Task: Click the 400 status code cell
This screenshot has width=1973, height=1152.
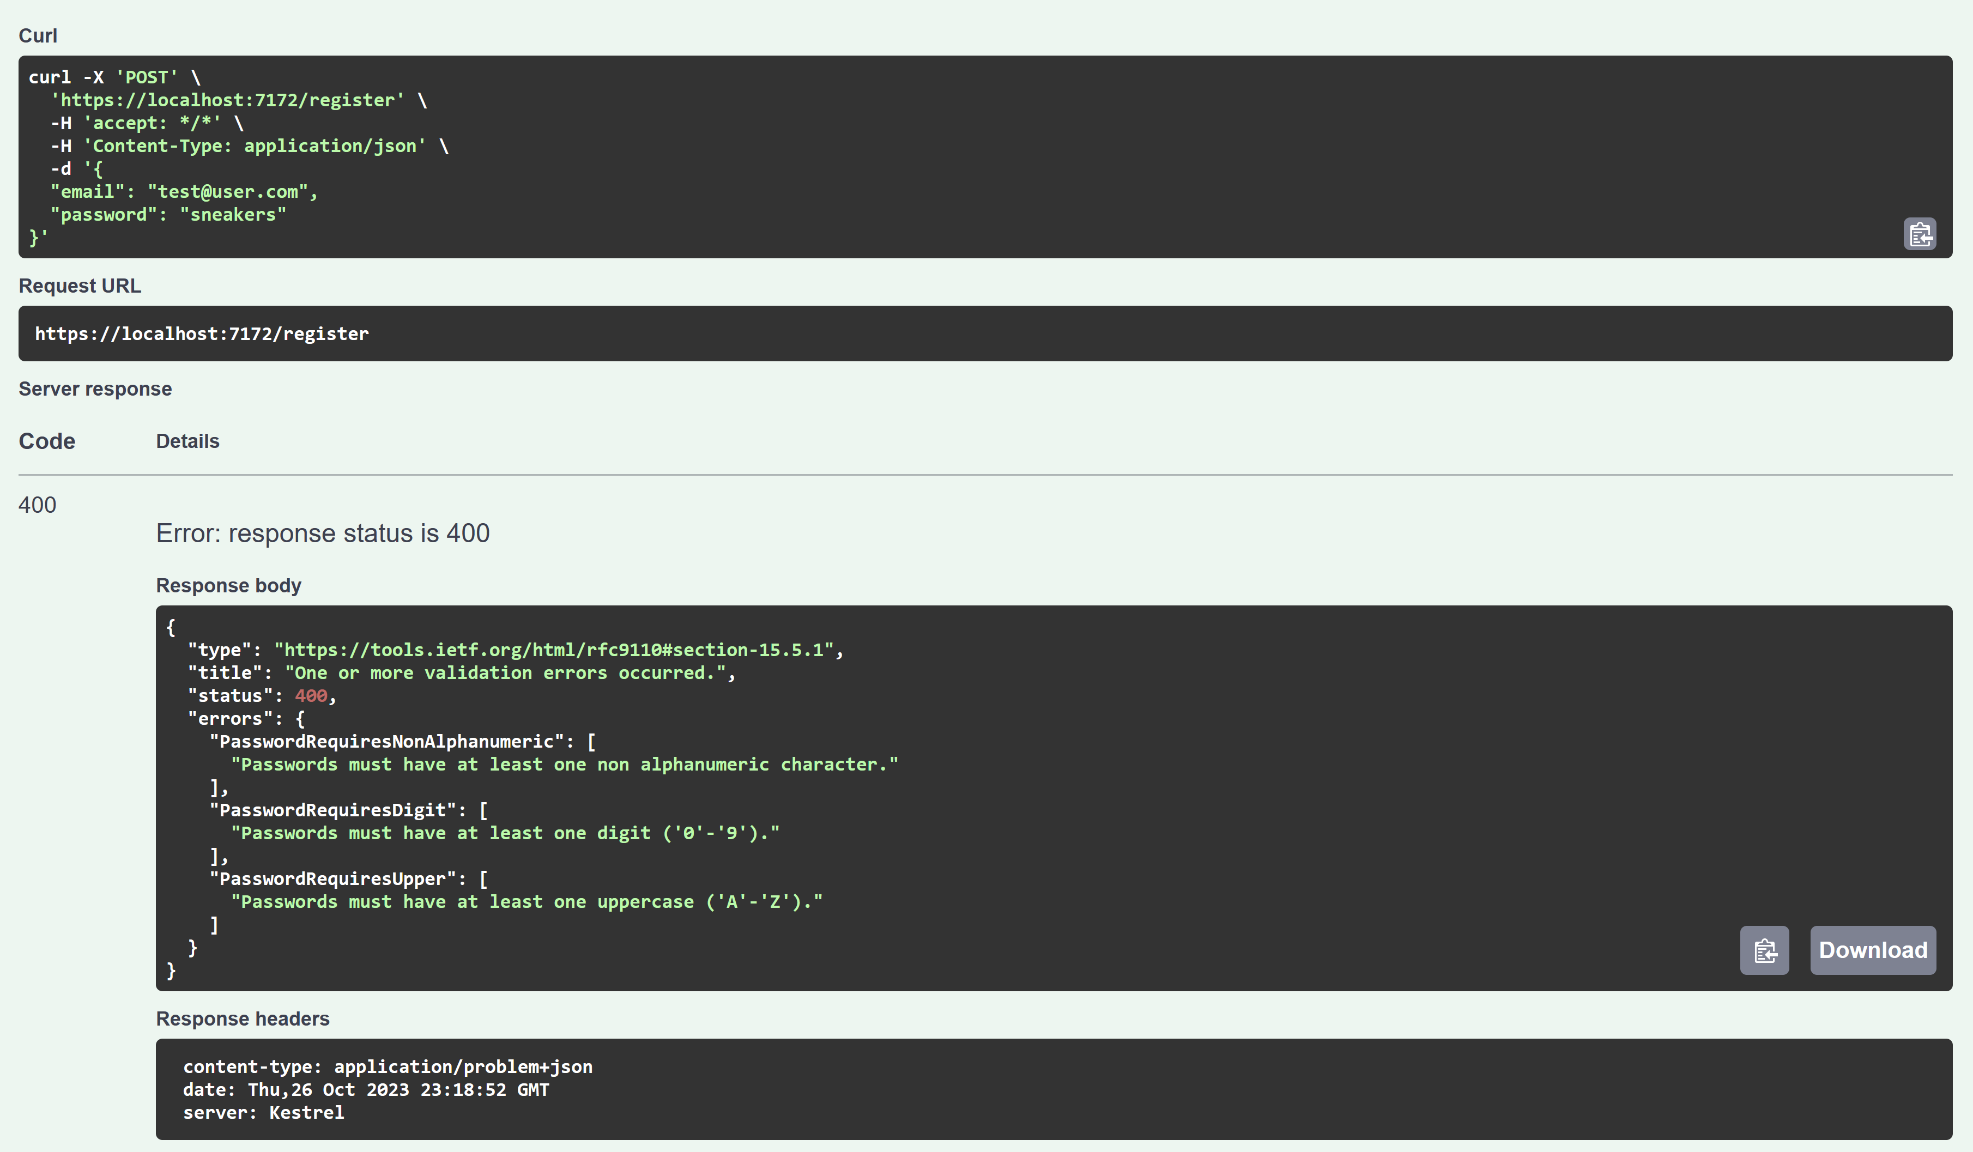Action: [x=38, y=505]
